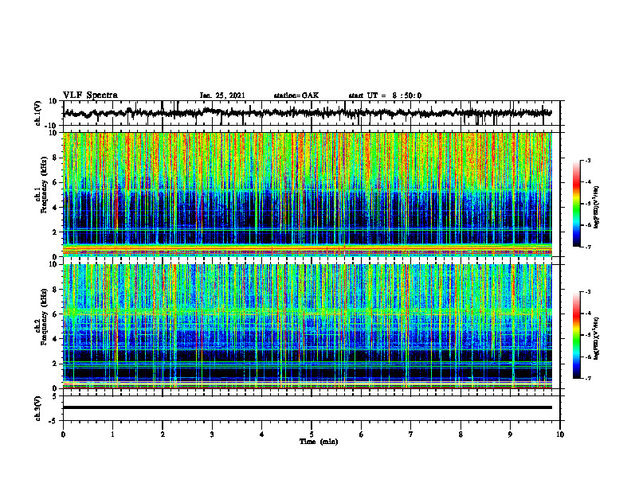The image size is (631, 487).
Task: Click the "-5" tick on ch.3(V) axis
Action: pyautogui.click(x=54, y=421)
